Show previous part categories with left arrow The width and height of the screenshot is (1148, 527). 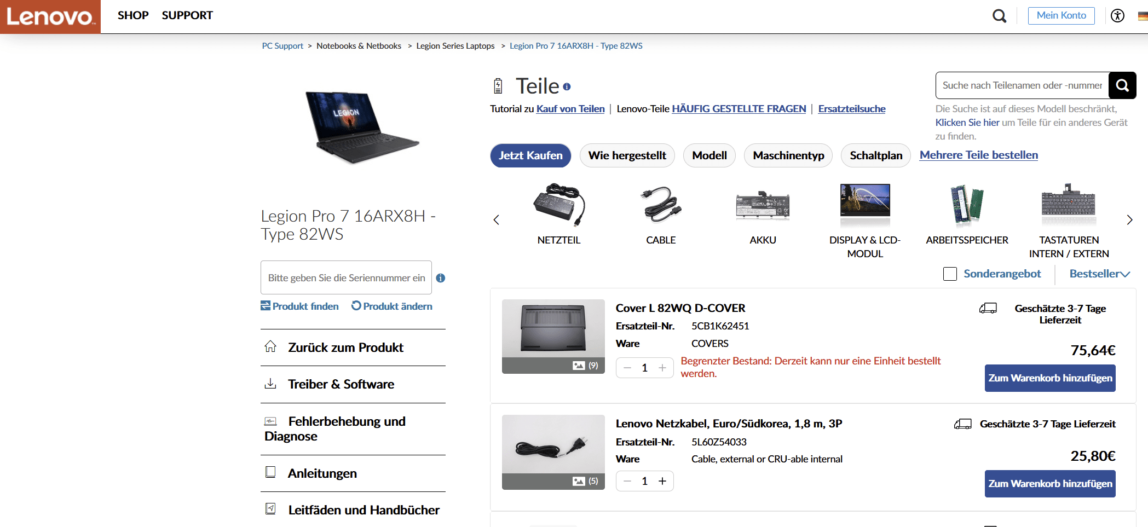497,220
